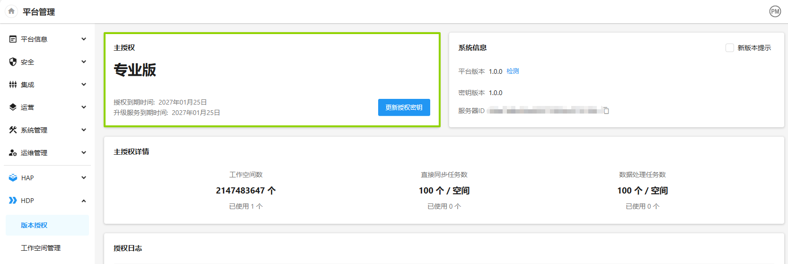The width and height of the screenshot is (788, 264).
Task: Open the PM user avatar menu
Action: point(775,11)
